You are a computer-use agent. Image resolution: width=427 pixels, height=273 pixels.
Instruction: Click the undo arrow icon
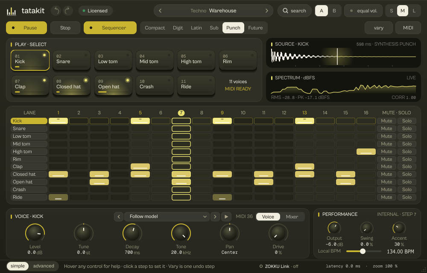click(56, 11)
